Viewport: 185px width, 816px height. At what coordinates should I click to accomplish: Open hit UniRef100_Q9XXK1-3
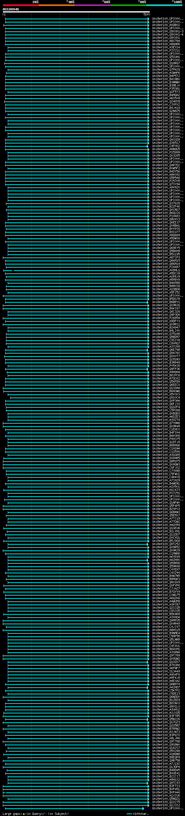tap(168, 31)
